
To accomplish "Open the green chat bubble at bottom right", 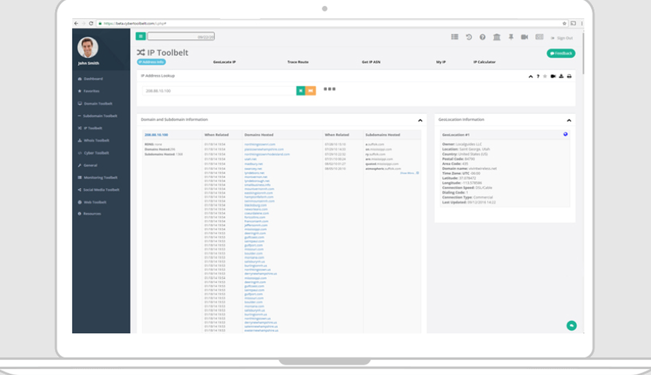I will (572, 326).
